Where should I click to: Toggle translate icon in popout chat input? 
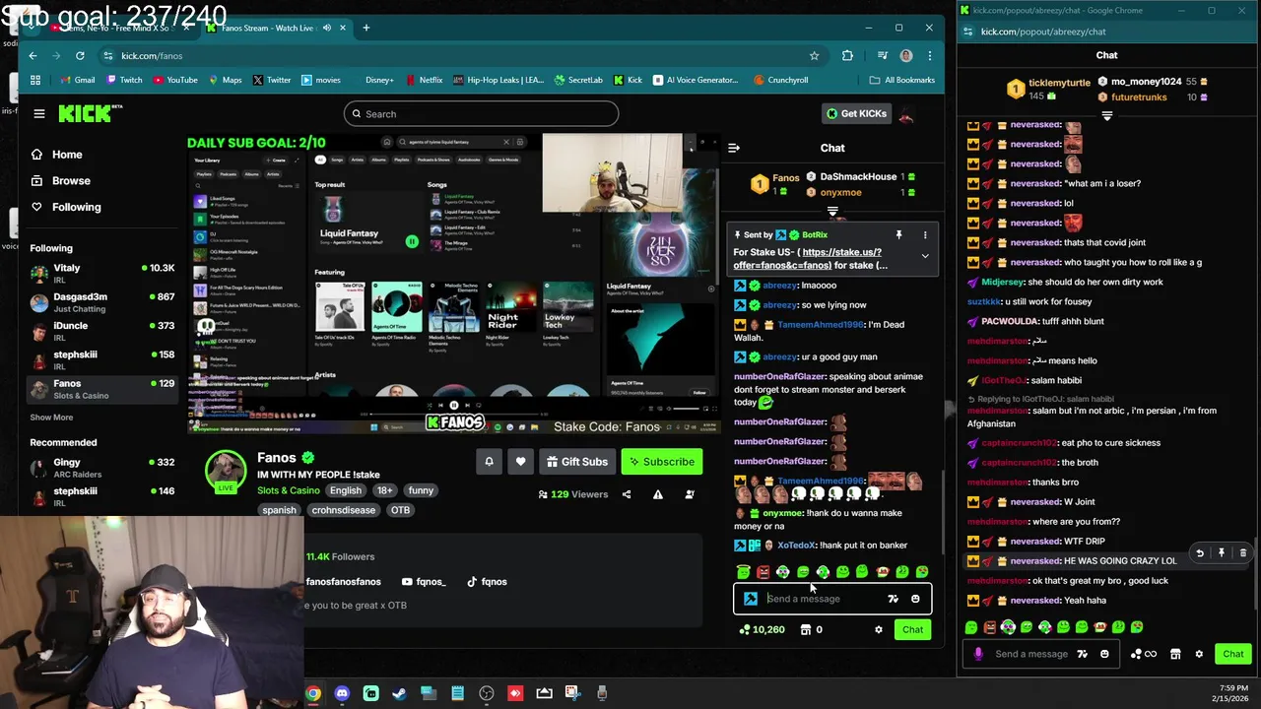[x=1082, y=654]
